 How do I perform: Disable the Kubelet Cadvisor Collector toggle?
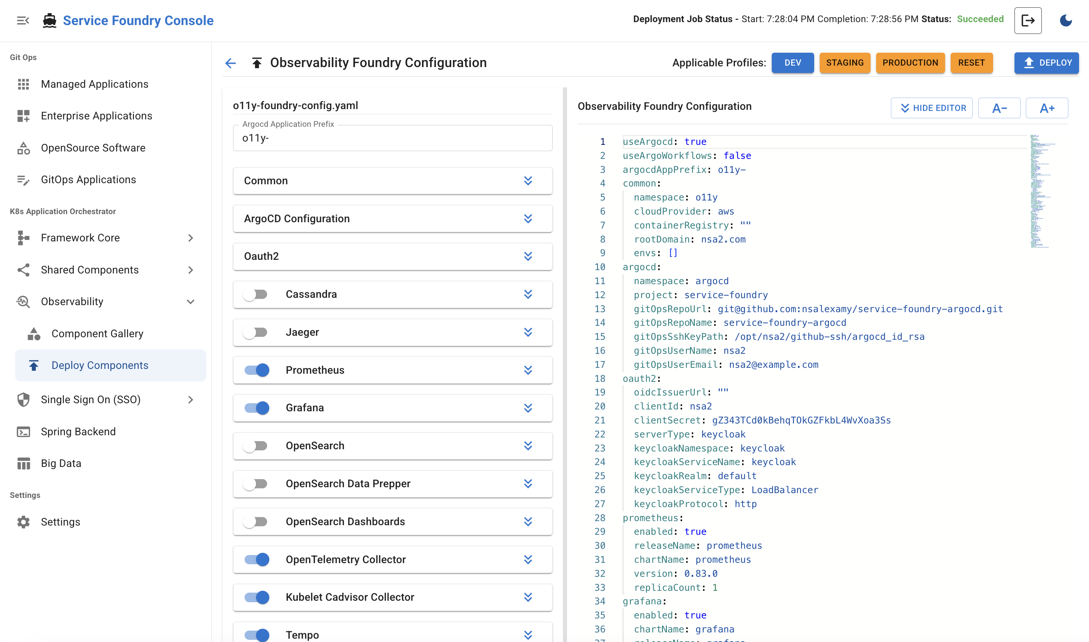pyautogui.click(x=257, y=597)
